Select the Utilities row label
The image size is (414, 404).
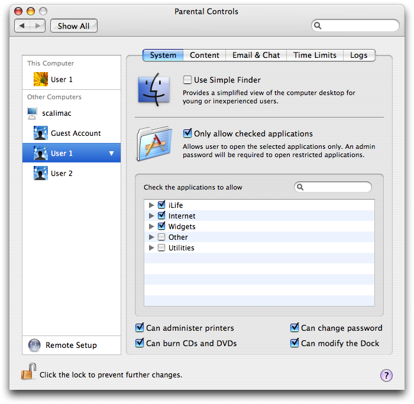[x=182, y=247]
